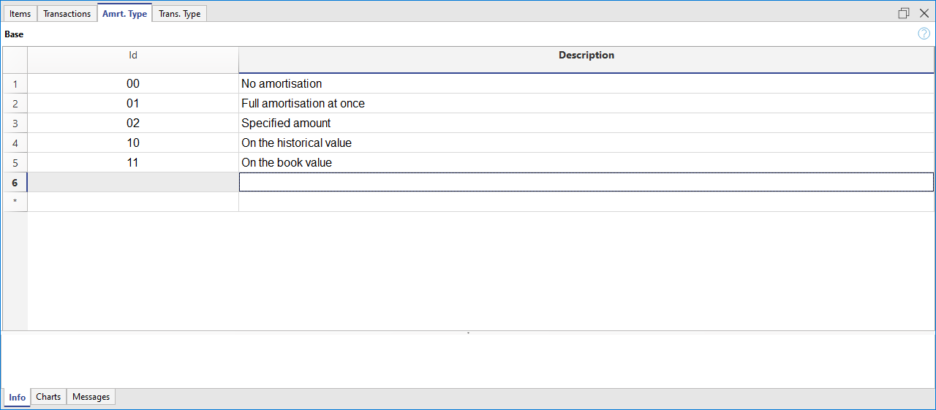Open the Transactions tab
936x410 pixels.
[67, 14]
